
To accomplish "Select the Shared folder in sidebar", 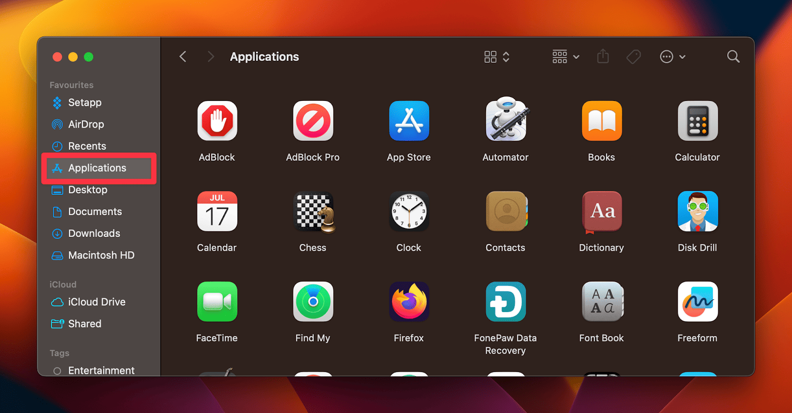I will click(99, 323).
